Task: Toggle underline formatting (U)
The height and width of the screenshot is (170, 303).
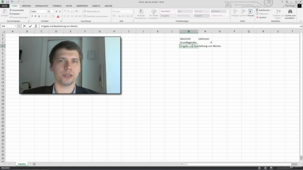Action: [39, 17]
